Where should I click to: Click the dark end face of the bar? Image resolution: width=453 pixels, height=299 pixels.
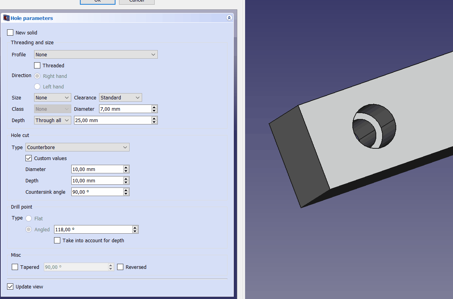(299, 156)
